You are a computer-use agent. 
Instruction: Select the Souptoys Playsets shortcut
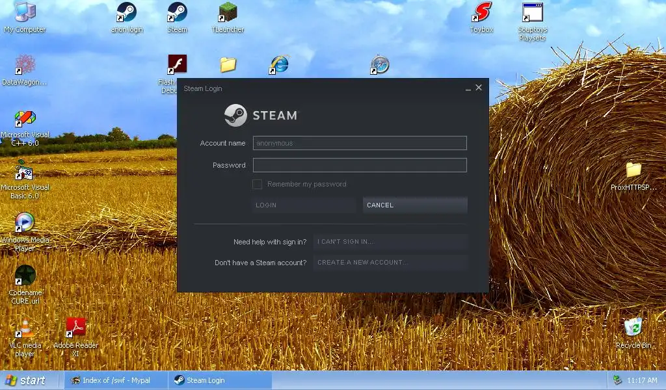point(532,12)
